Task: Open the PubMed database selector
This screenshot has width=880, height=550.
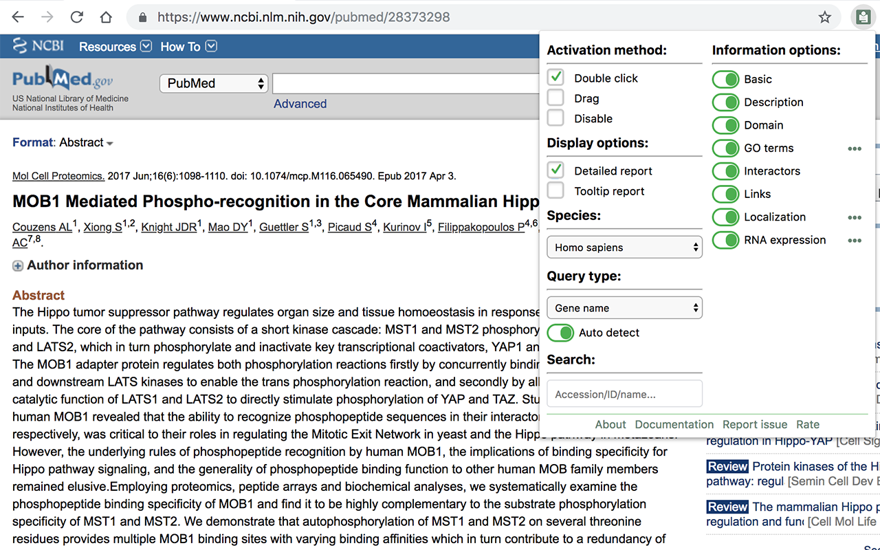Action: (x=214, y=83)
